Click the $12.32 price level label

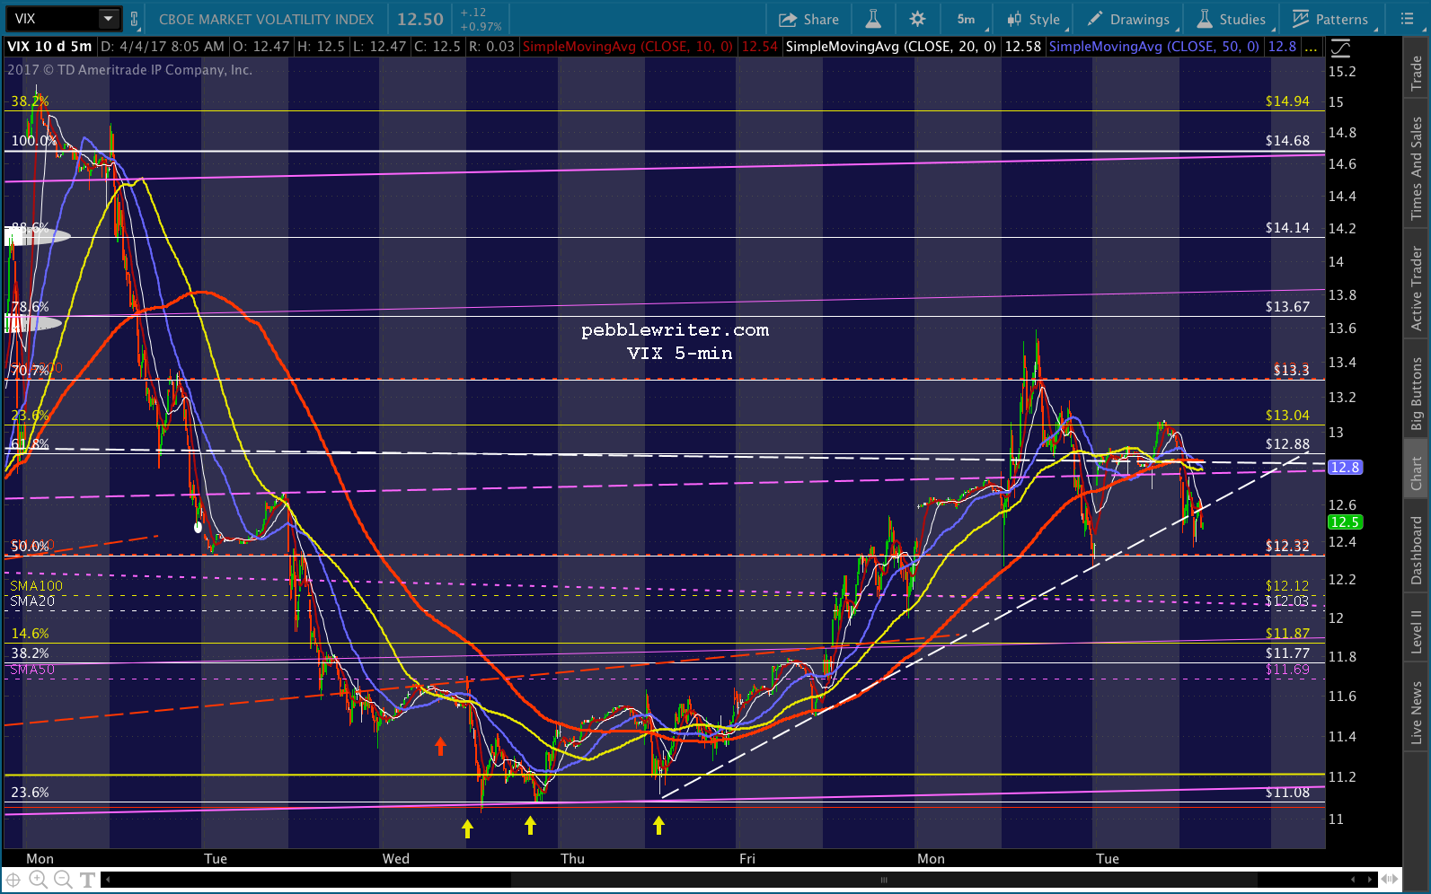point(1287,546)
